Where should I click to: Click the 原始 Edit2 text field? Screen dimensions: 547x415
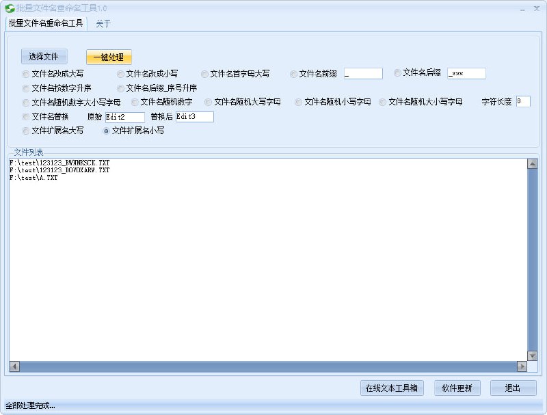pyautogui.click(x=123, y=116)
